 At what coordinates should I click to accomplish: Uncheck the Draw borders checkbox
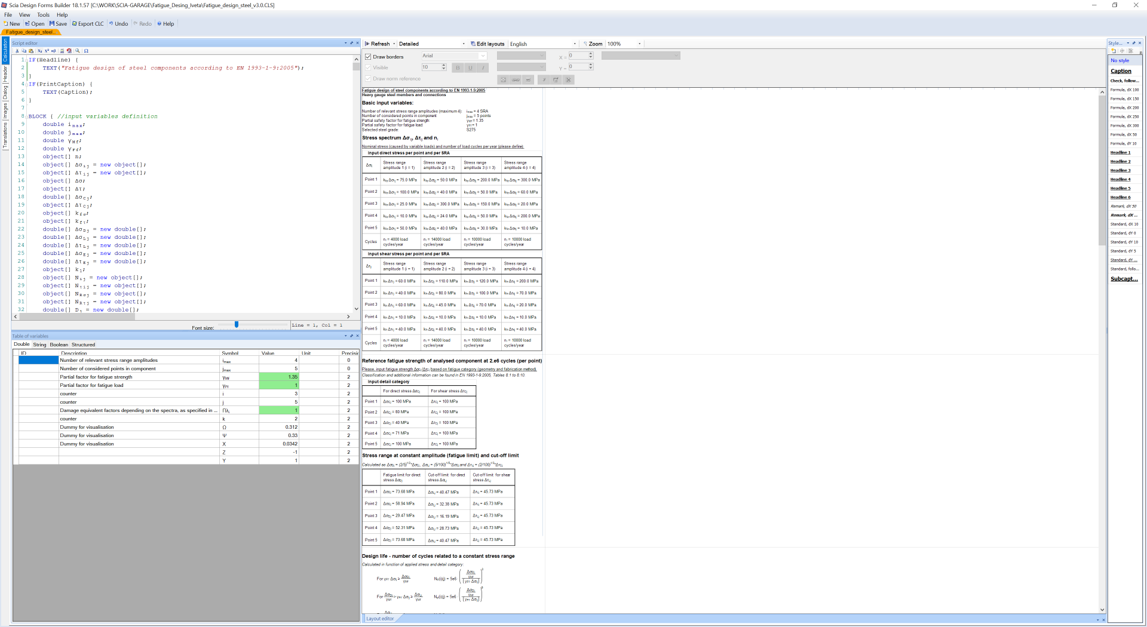click(368, 57)
